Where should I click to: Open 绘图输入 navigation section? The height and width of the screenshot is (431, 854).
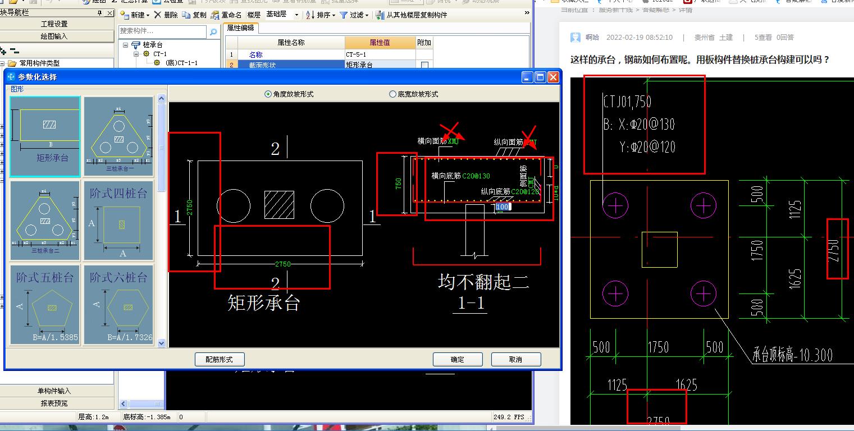[54, 36]
